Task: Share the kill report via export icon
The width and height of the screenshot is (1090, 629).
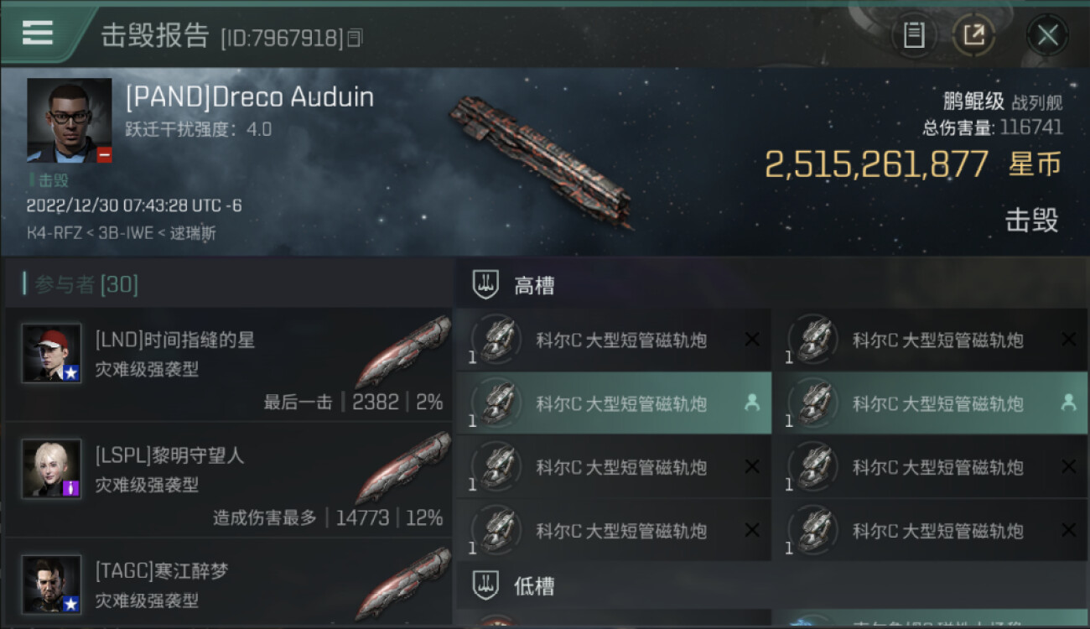Action: [973, 35]
